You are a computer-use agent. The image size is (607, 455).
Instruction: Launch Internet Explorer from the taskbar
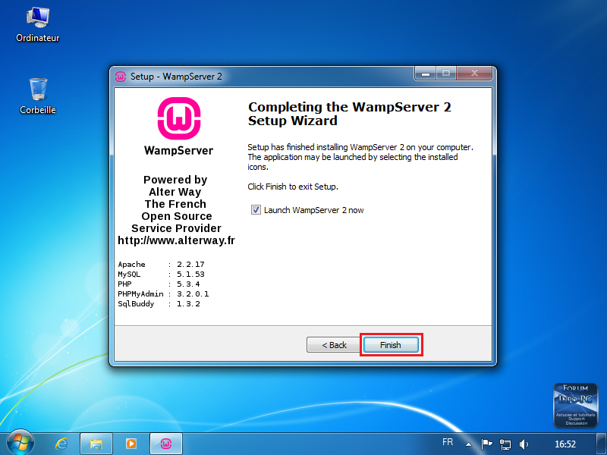61,444
